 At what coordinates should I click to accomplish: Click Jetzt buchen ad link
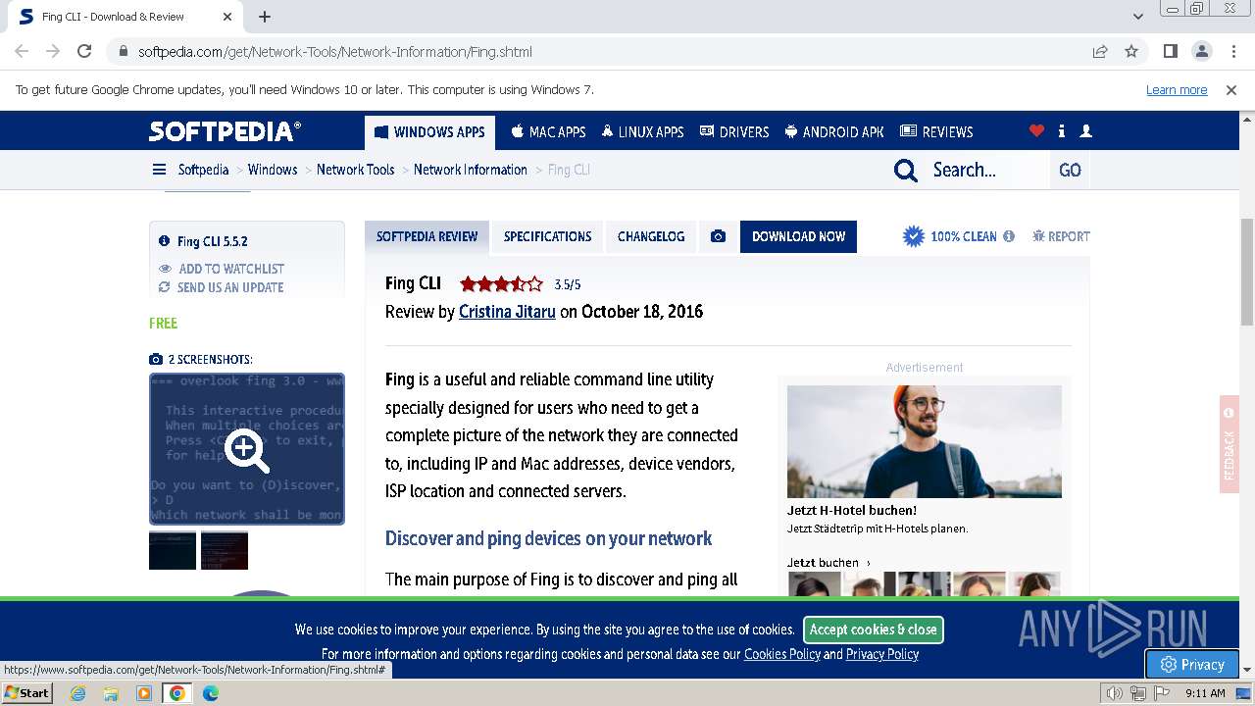[828, 563]
